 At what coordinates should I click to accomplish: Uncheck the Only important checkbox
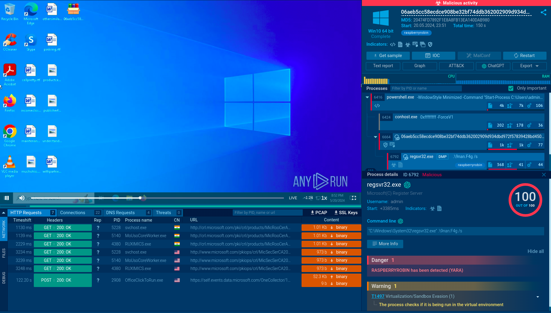coord(511,88)
